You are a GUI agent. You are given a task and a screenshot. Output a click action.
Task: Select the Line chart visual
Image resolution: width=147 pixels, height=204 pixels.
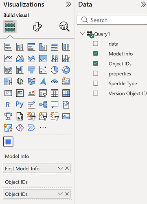8,58
